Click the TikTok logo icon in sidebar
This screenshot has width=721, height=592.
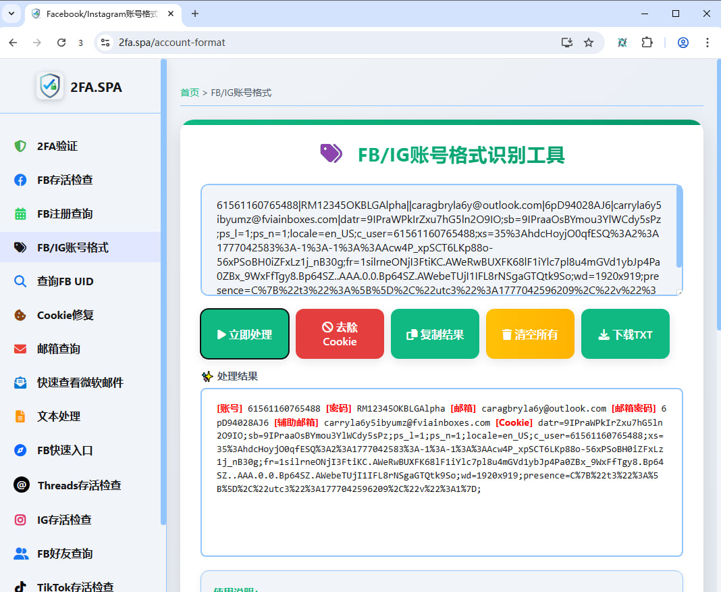point(20,587)
